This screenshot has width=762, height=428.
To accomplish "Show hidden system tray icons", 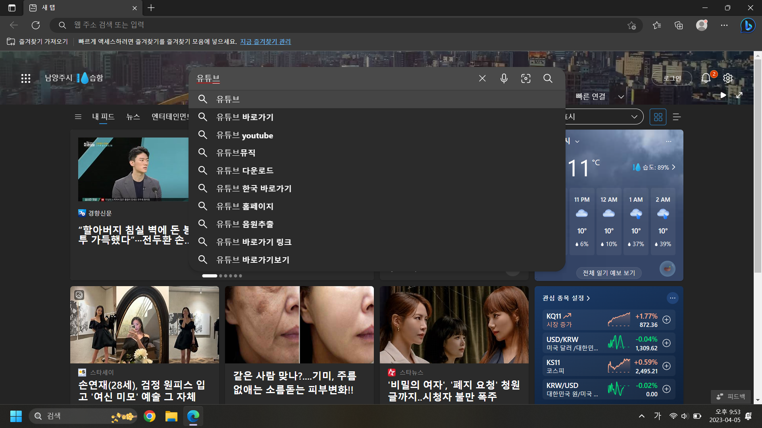I will point(642,416).
